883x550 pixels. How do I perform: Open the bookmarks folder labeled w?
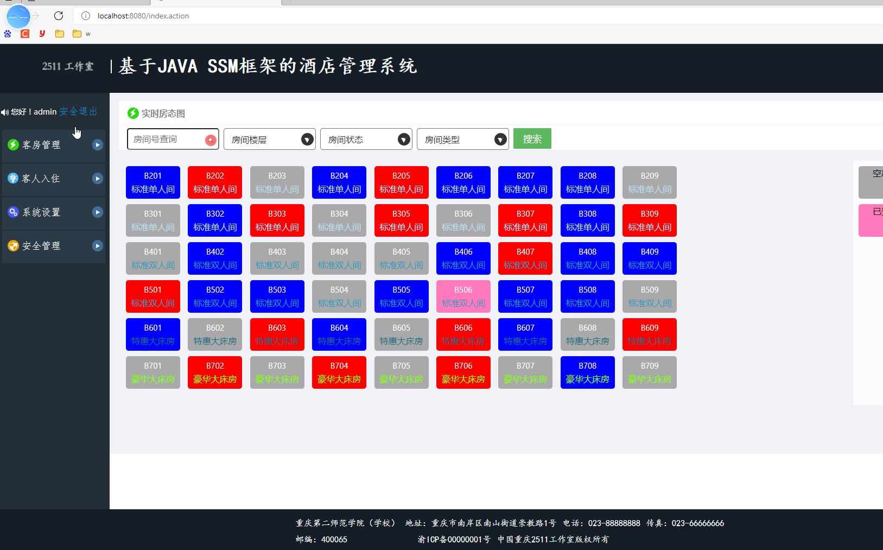coord(81,34)
